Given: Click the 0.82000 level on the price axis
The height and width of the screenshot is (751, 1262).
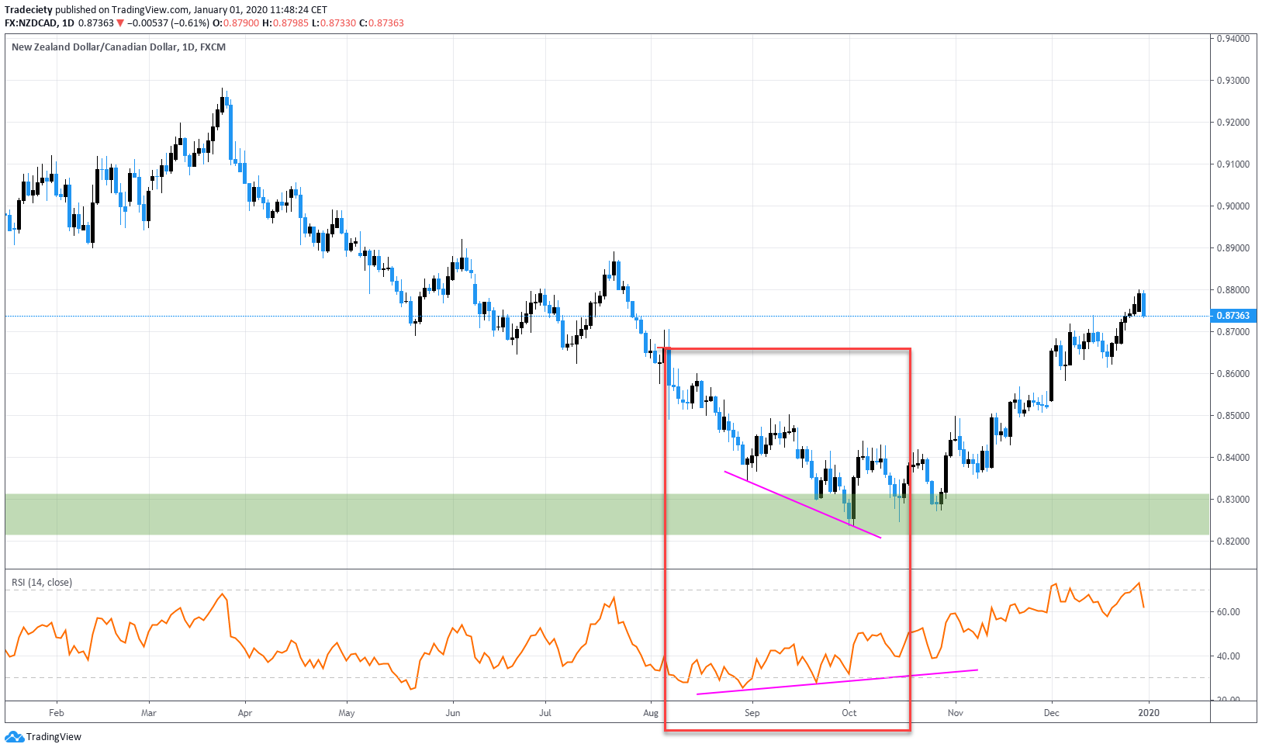Looking at the screenshot, I should [x=1233, y=542].
